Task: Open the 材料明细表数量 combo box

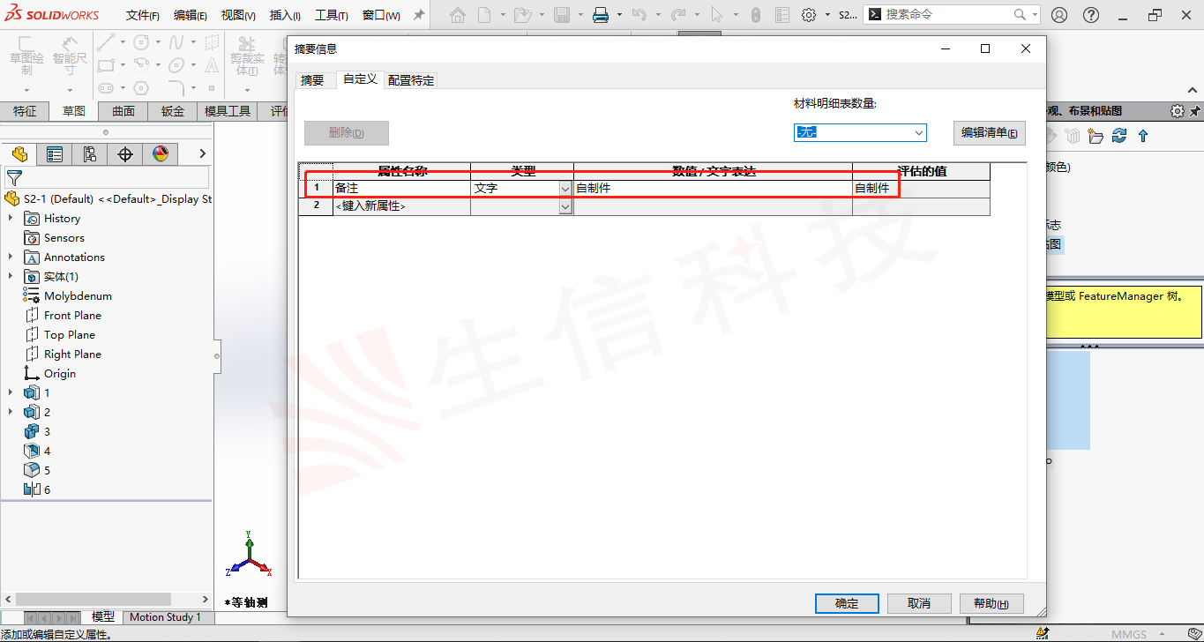Action: pyautogui.click(x=859, y=132)
